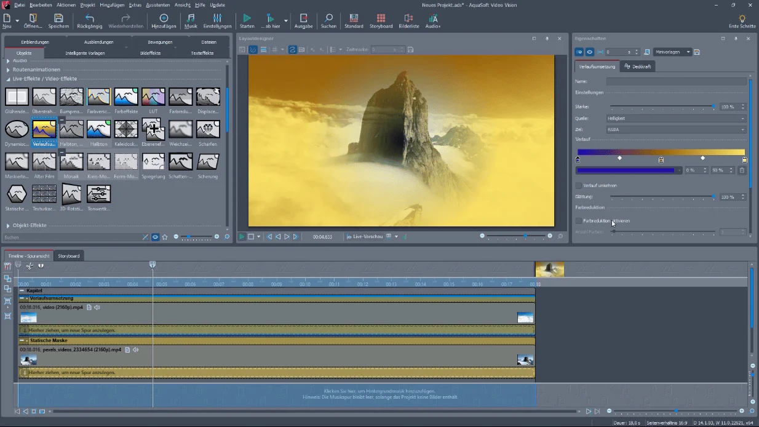
Task: Select the Glühende Kanten effect
Action: 17,97
